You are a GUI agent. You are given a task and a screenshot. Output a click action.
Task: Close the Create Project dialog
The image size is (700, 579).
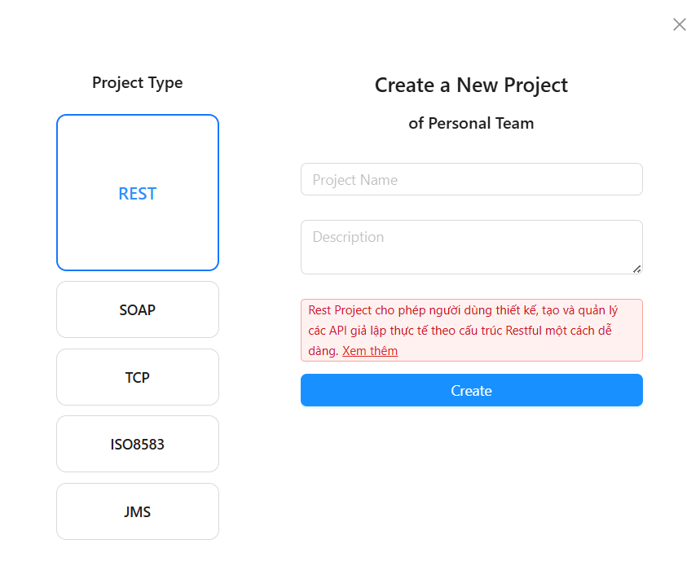pyautogui.click(x=679, y=24)
